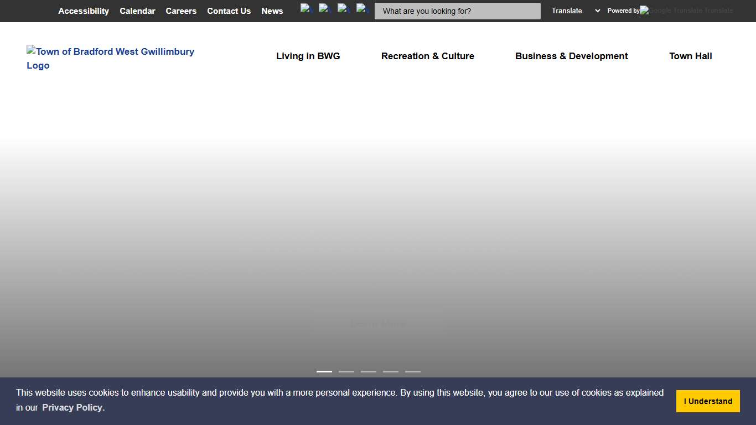
Task: Open the Privacy Policy link
Action: [x=72, y=407]
